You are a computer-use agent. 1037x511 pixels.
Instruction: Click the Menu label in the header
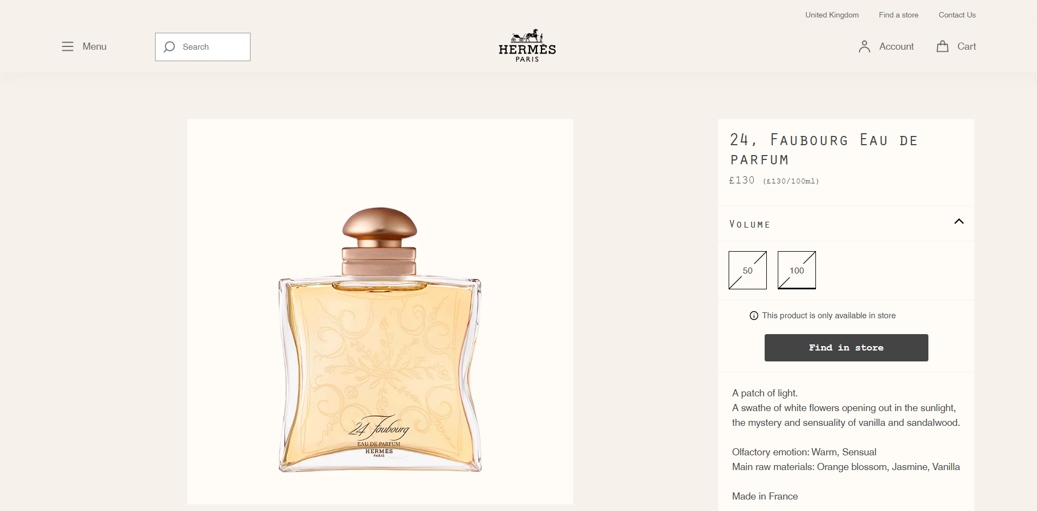(94, 46)
